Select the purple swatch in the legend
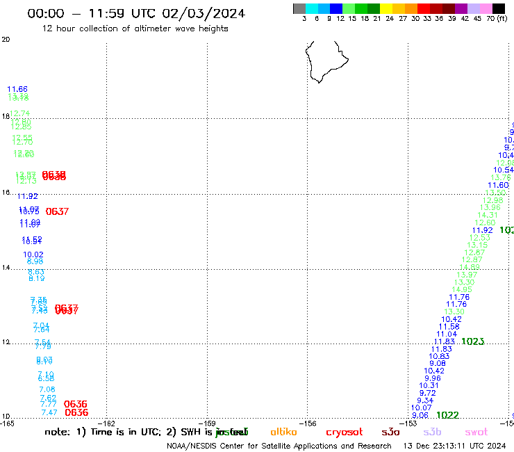The image size is (514, 452). point(461,8)
